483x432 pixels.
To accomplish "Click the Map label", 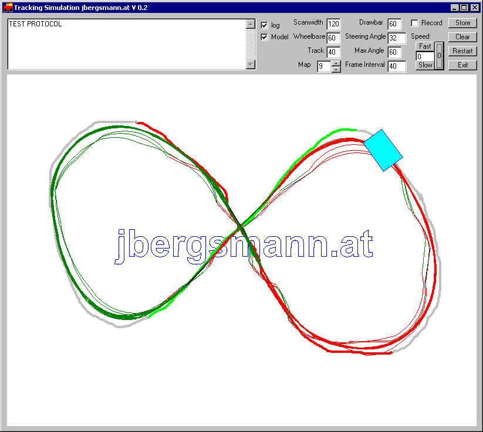I will click(x=305, y=64).
